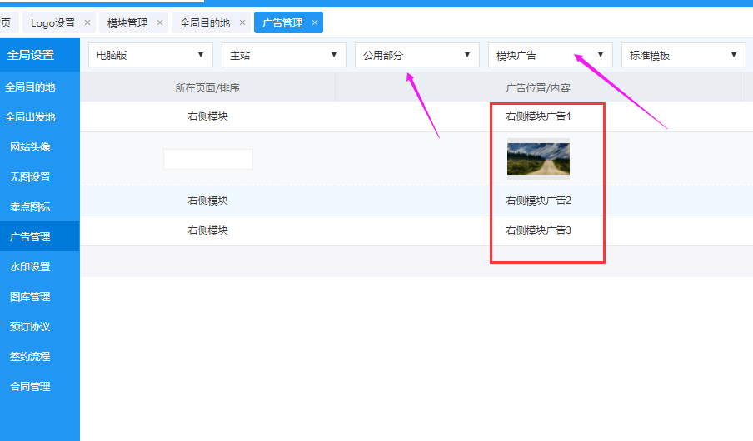Image resolution: width=753 pixels, height=441 pixels.
Task: Select 合同管理 in the sidebar
Action: point(30,387)
